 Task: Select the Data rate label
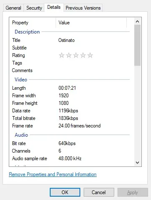(21, 111)
